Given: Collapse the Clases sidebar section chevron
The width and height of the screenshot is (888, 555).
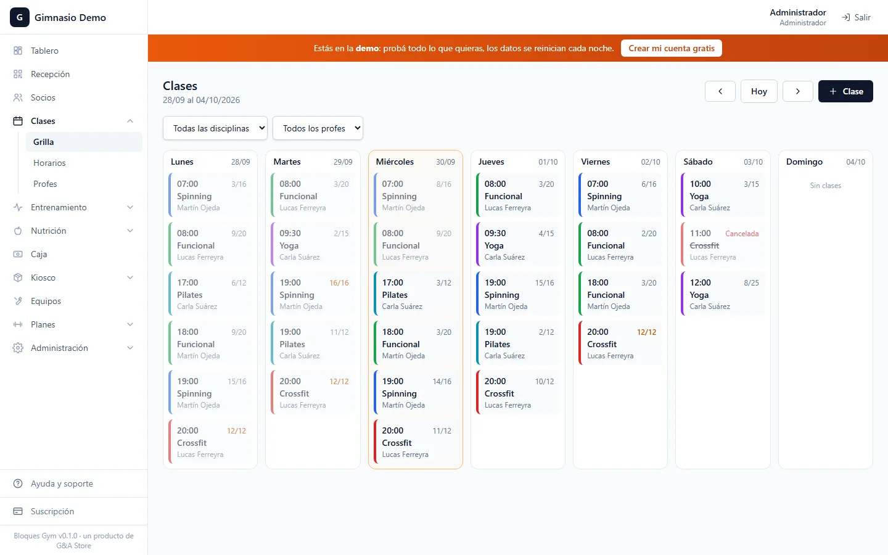Looking at the screenshot, I should pyautogui.click(x=130, y=121).
